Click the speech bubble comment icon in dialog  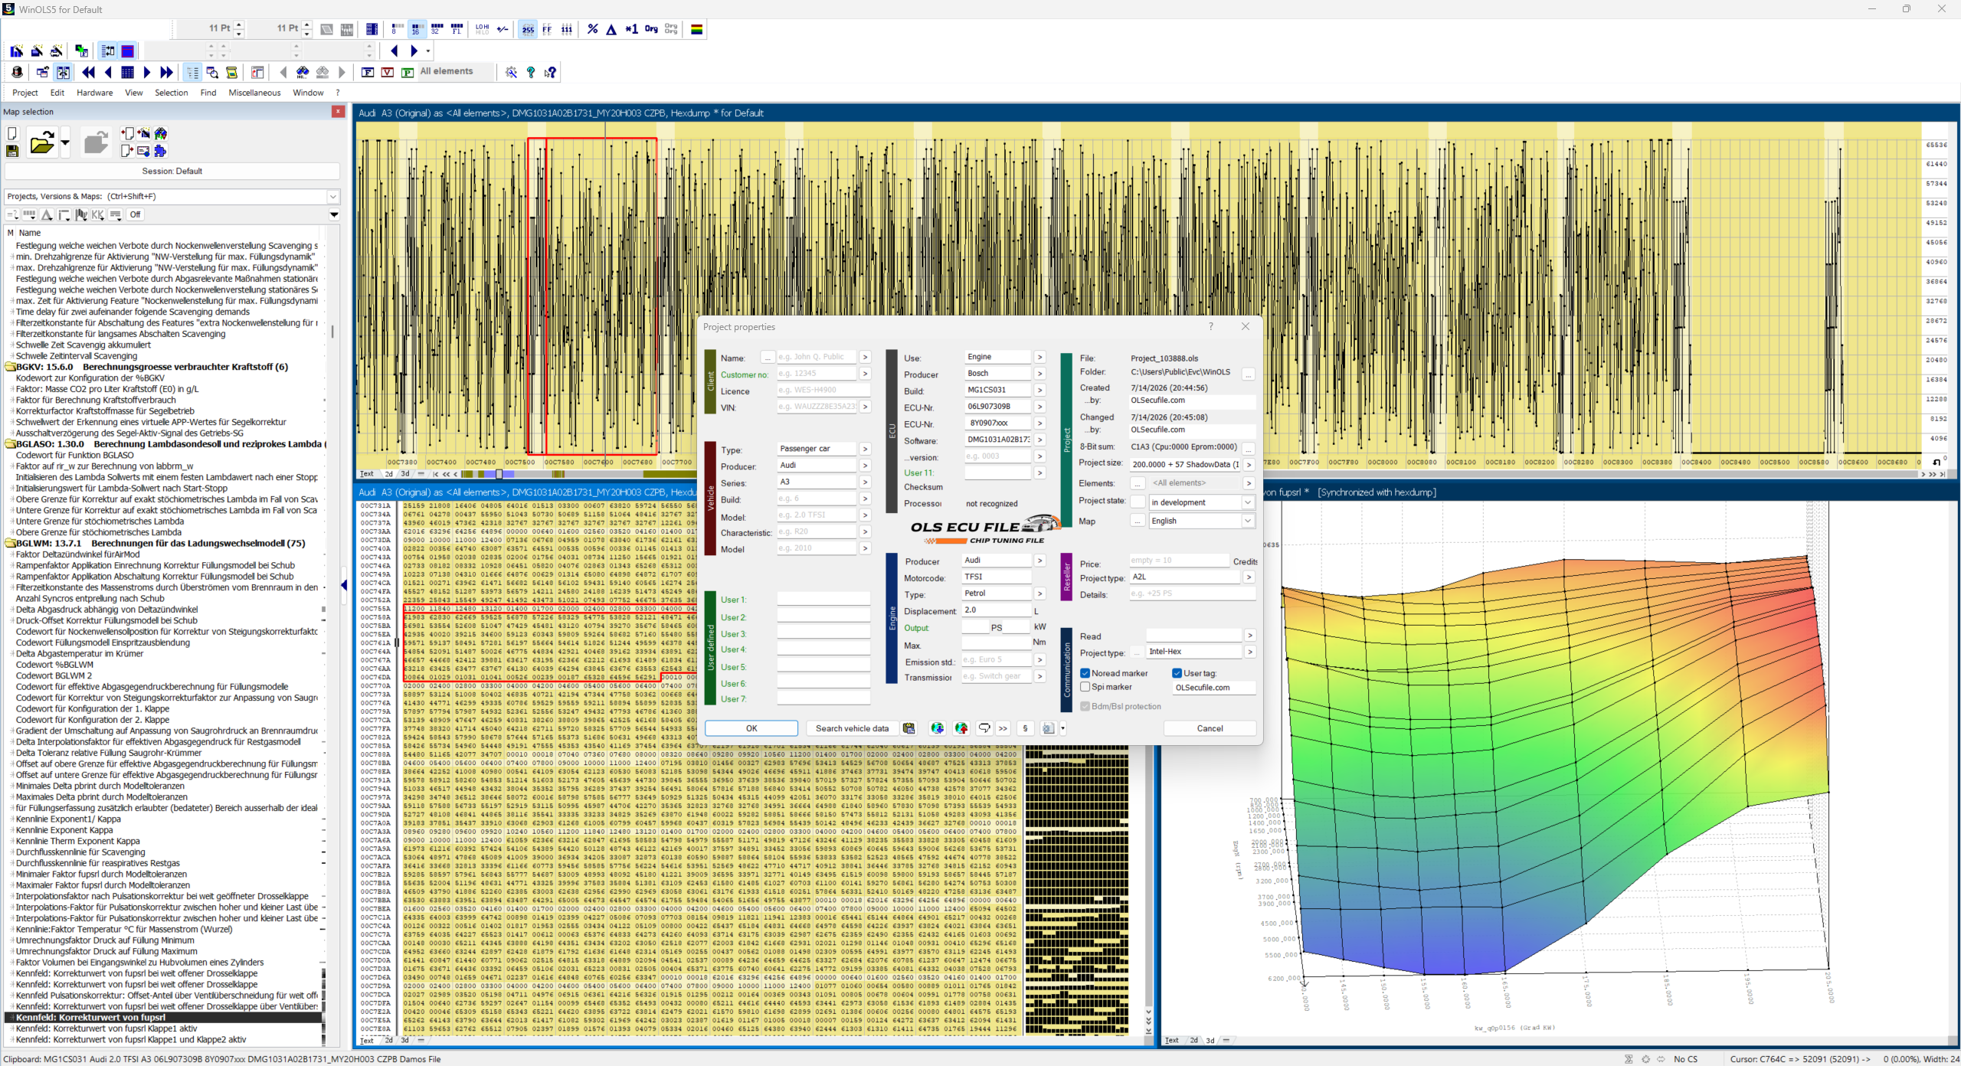984,728
